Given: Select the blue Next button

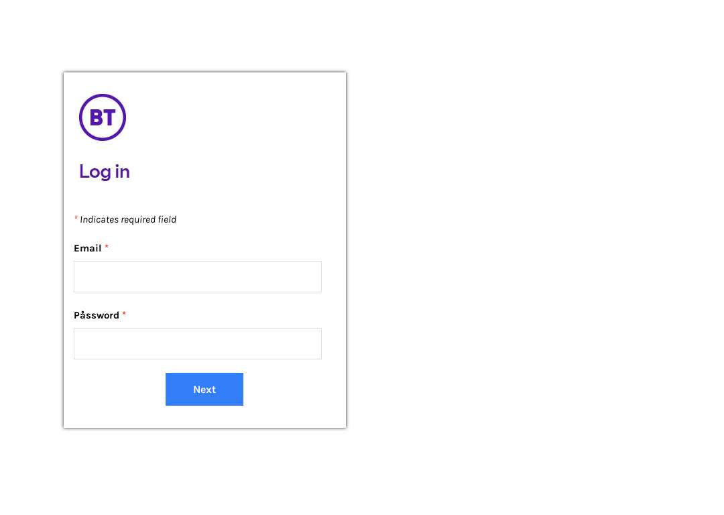Looking at the screenshot, I should pyautogui.click(x=204, y=390).
